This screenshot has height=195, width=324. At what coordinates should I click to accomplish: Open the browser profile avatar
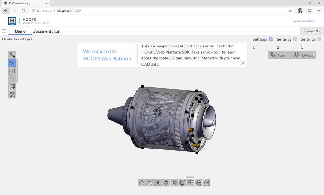300,11
